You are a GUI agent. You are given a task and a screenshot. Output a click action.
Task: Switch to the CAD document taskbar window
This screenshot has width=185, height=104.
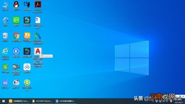click(66, 101)
